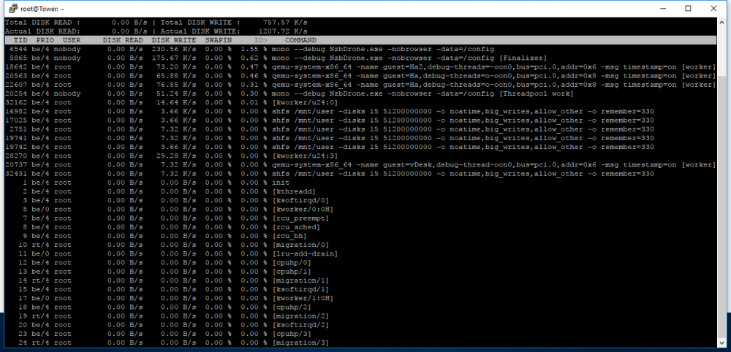
Task: Click the SWAPIN column header
Action: 219,40
